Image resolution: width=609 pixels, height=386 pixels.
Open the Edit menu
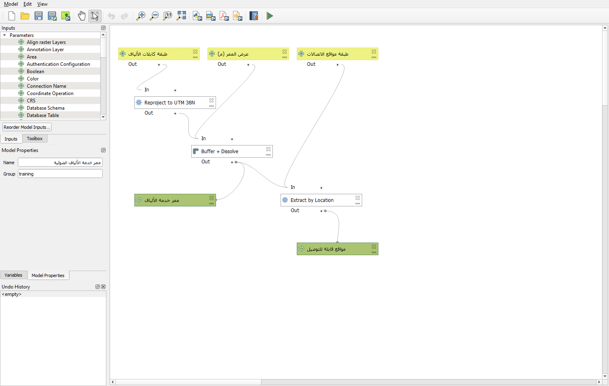[28, 4]
